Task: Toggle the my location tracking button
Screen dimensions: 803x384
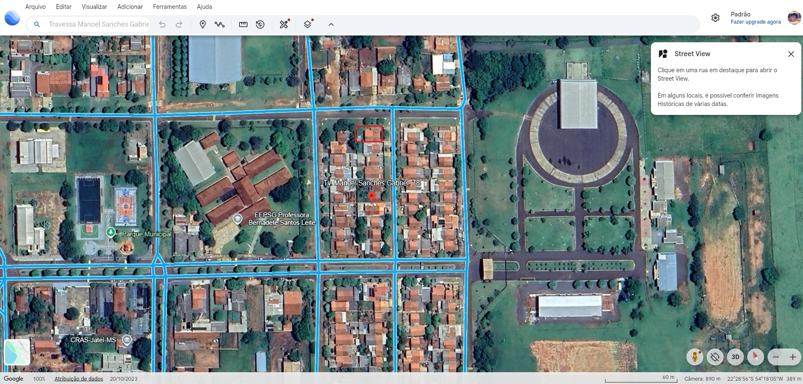Action: click(x=715, y=357)
